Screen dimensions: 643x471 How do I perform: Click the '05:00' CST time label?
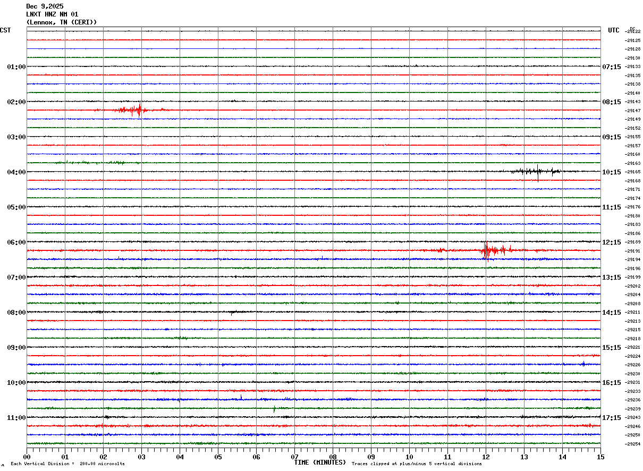tap(16, 207)
